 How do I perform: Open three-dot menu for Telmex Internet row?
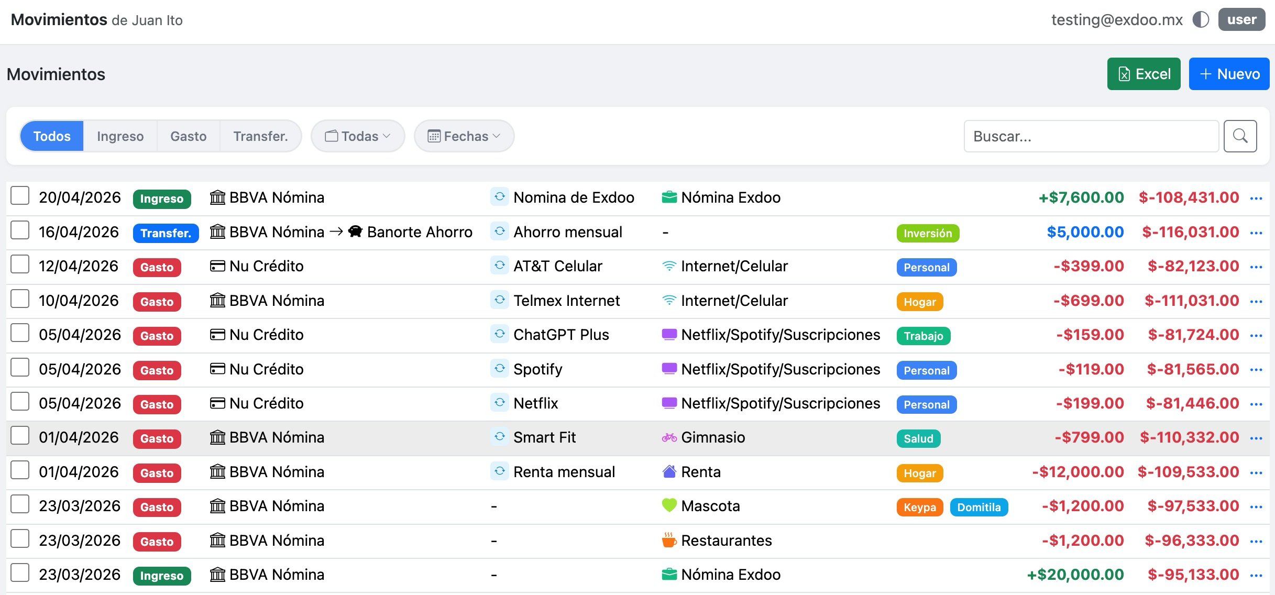tap(1256, 302)
